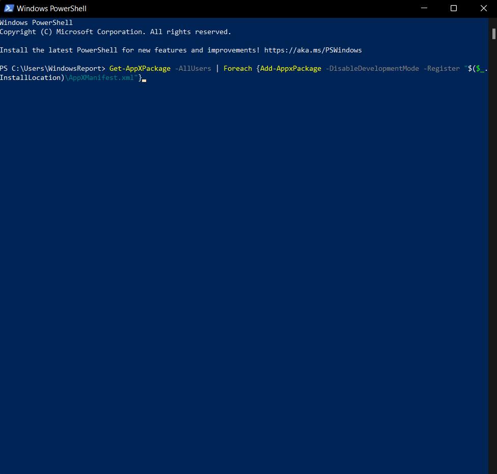Maximize the PowerShell window

tap(454, 8)
